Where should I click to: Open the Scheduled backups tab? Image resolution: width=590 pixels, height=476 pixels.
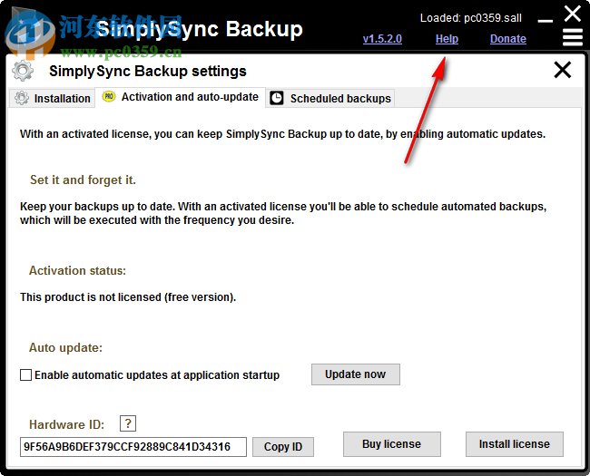[x=330, y=98]
